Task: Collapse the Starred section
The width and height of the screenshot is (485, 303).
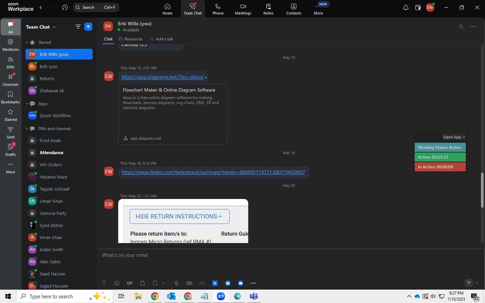Action: click(27, 42)
